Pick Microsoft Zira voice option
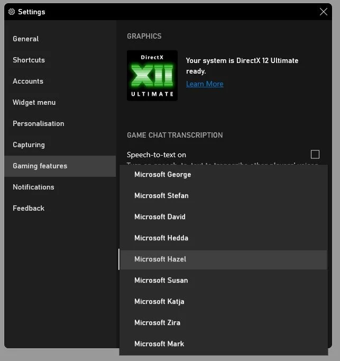 coord(223,323)
